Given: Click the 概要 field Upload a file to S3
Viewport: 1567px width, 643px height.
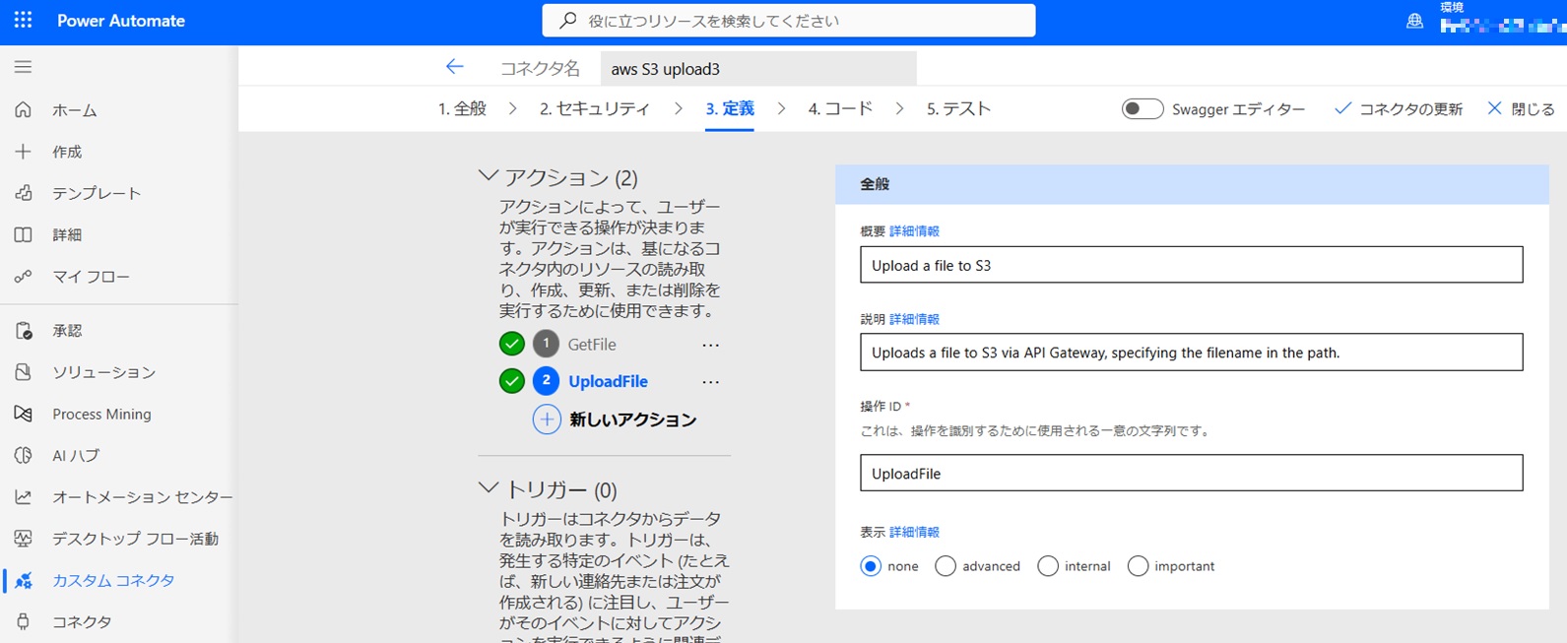Looking at the screenshot, I should click(1191, 265).
